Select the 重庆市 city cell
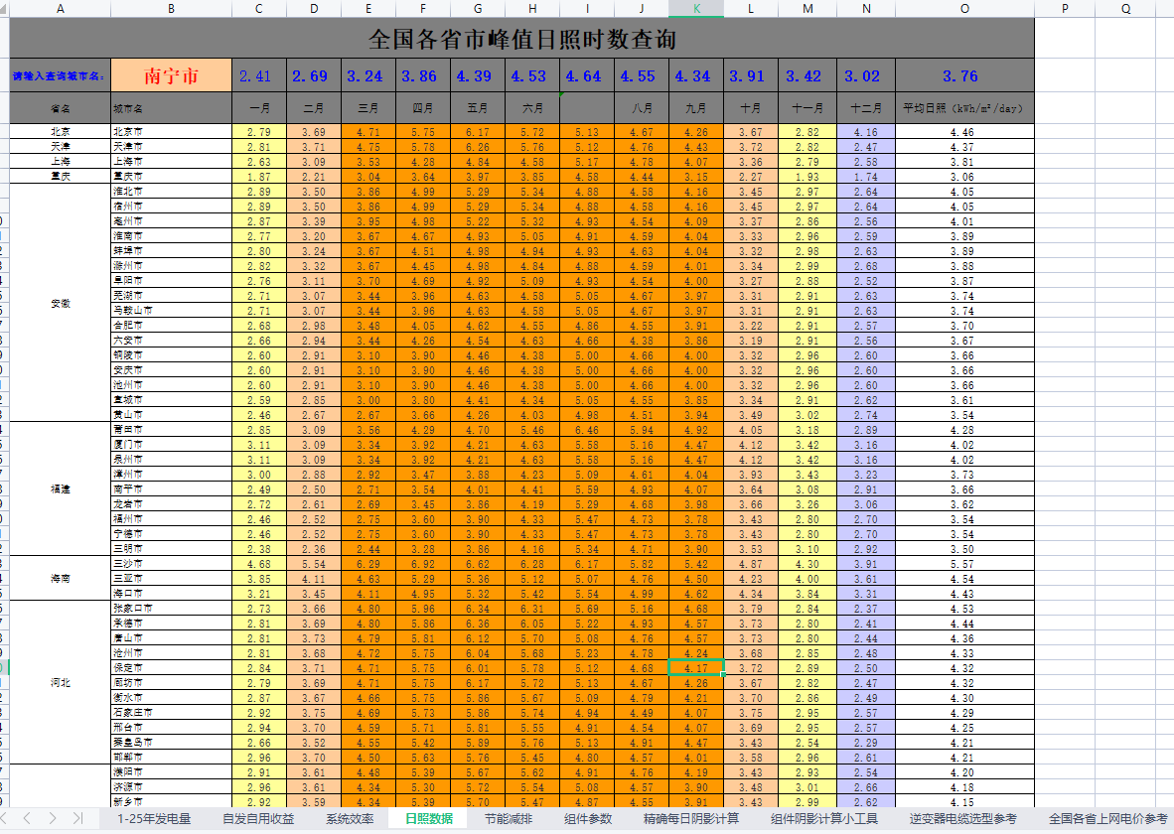The image size is (1174, 834). pos(172,177)
